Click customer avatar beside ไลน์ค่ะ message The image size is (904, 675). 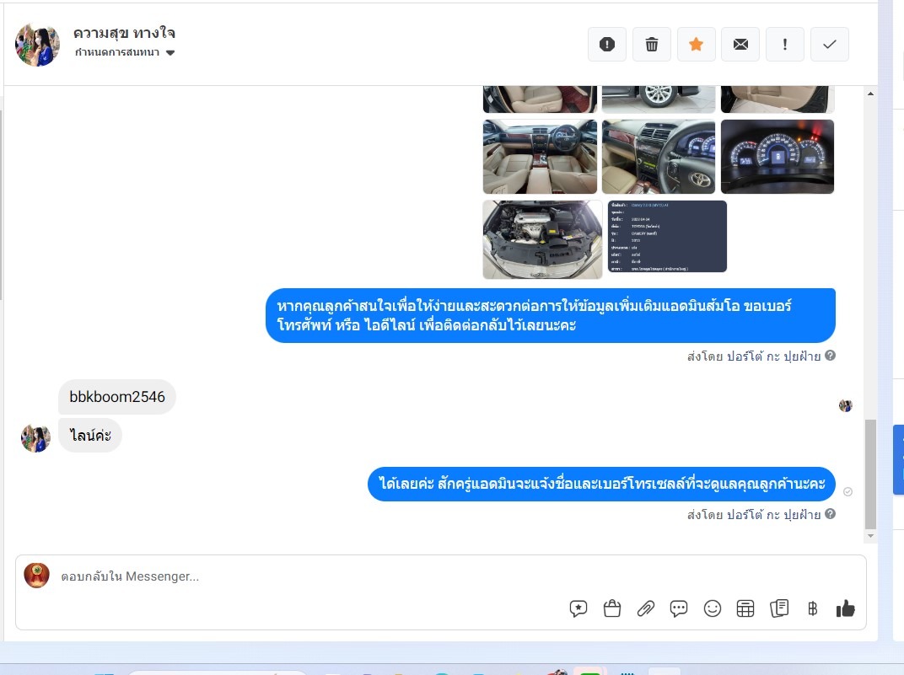(35, 438)
